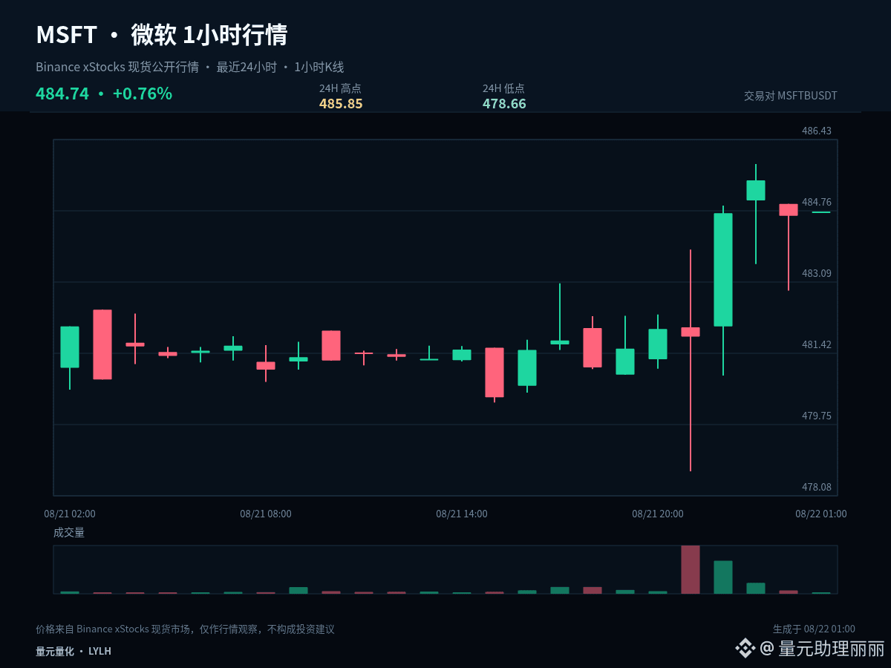Click the 481.42 price axis label
This screenshot has width=891, height=668.
pos(817,344)
